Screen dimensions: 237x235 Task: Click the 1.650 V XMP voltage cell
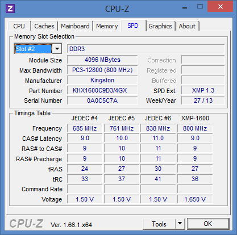[x=195, y=199]
